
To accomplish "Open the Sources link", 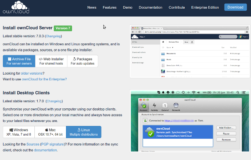I will [33, 144].
